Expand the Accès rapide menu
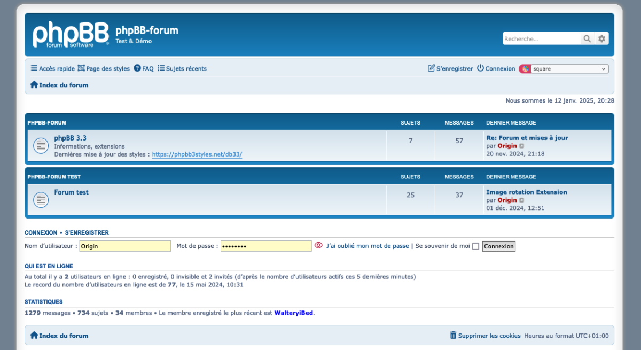The width and height of the screenshot is (641, 350). click(x=52, y=68)
